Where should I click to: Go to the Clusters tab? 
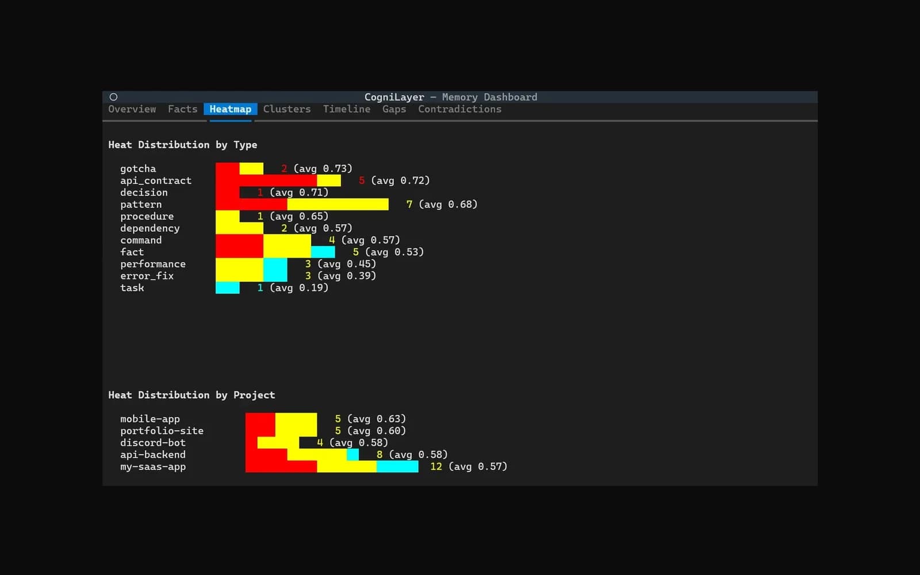tap(287, 109)
